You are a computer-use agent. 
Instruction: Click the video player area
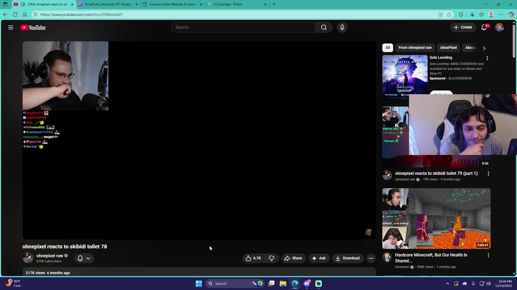199,141
